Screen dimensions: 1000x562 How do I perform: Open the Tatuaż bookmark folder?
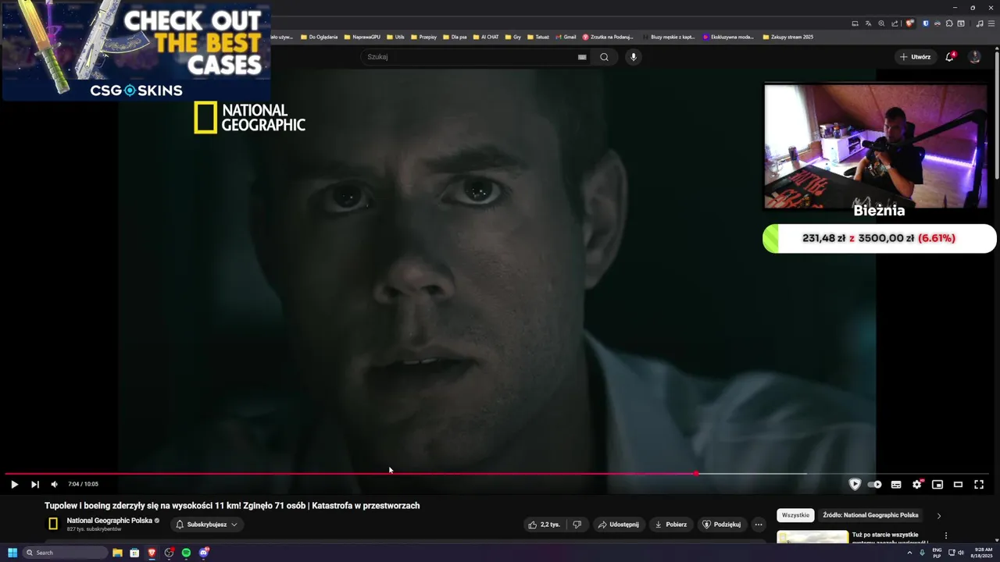pyautogui.click(x=537, y=37)
